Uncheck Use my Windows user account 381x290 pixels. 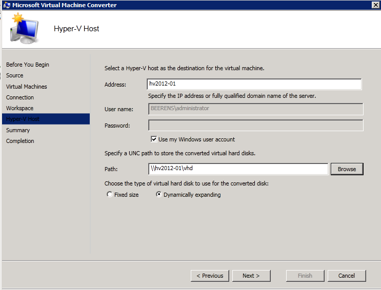(x=153, y=139)
